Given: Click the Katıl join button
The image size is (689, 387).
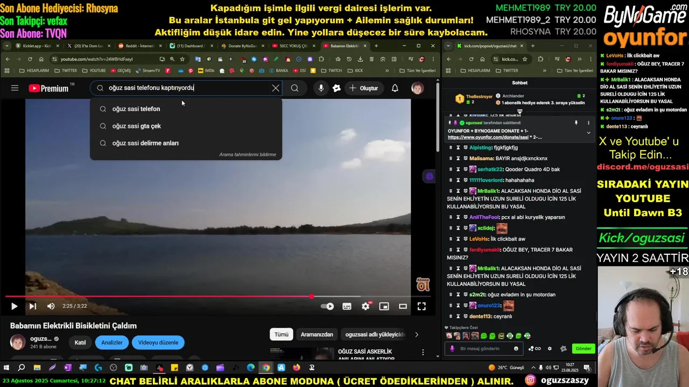Looking at the screenshot, I should point(80,342).
